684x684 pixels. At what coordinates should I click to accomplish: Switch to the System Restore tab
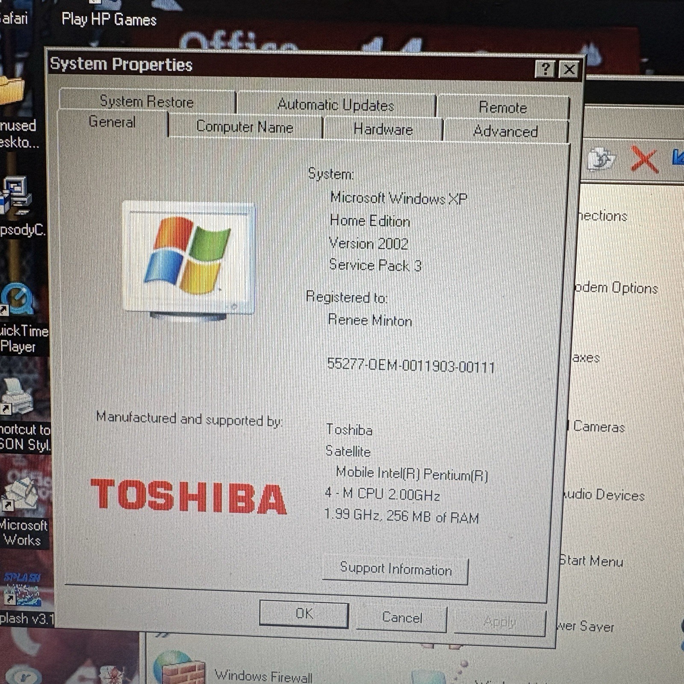(x=147, y=101)
